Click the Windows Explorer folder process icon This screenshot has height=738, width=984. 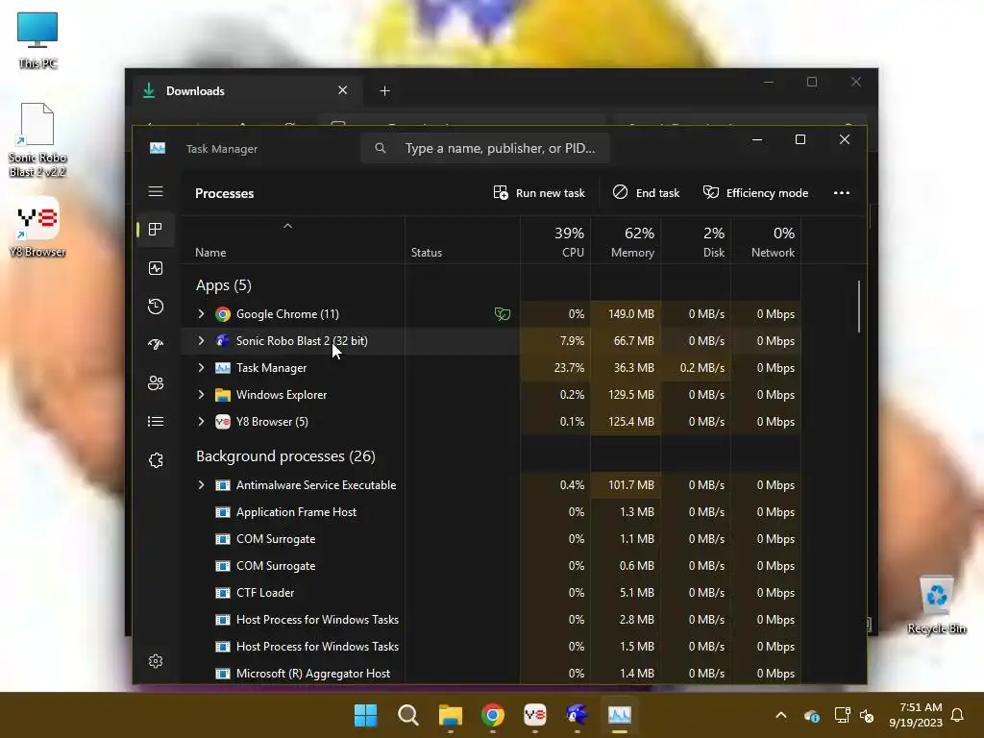point(223,395)
